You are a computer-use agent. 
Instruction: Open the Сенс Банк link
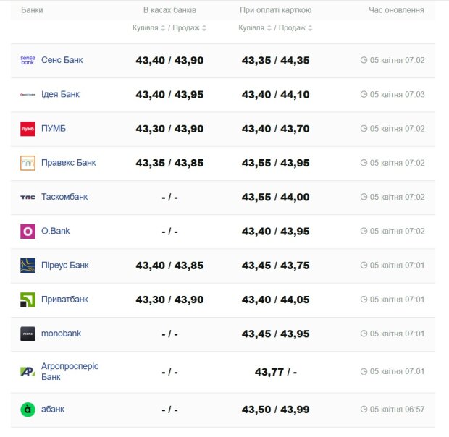tap(62, 60)
